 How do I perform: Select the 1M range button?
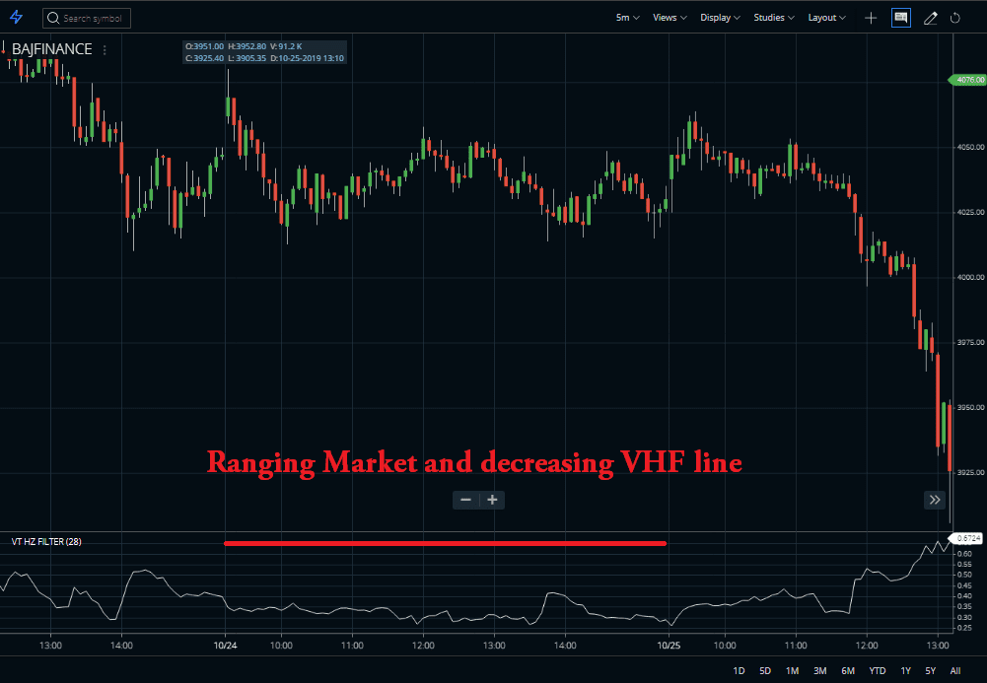point(792,671)
